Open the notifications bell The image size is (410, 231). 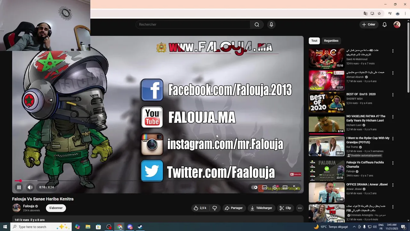pyautogui.click(x=385, y=25)
